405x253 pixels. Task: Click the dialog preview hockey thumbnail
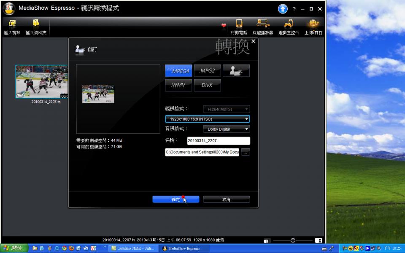tap(98, 94)
